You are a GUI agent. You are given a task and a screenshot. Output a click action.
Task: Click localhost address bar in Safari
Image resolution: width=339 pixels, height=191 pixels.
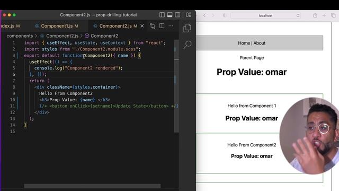tap(265, 15)
